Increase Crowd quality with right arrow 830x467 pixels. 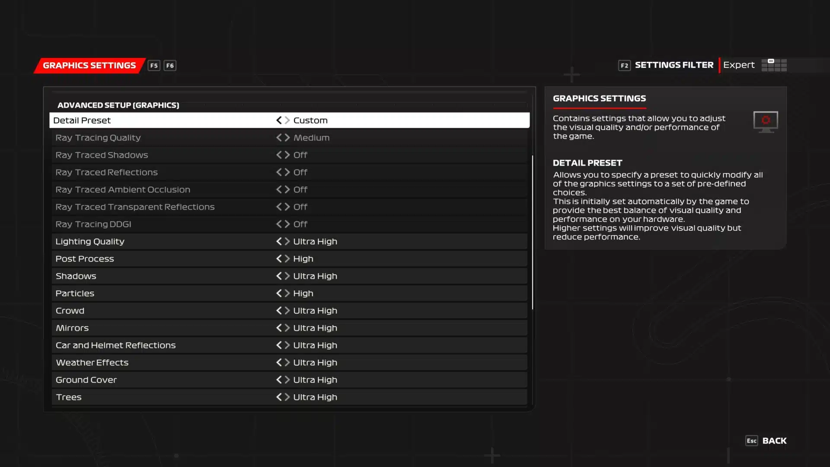[287, 310]
